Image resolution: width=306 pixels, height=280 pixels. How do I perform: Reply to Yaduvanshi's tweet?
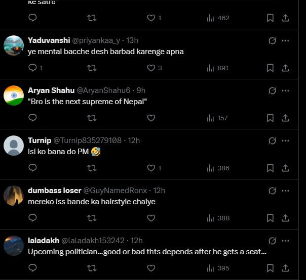[32, 68]
